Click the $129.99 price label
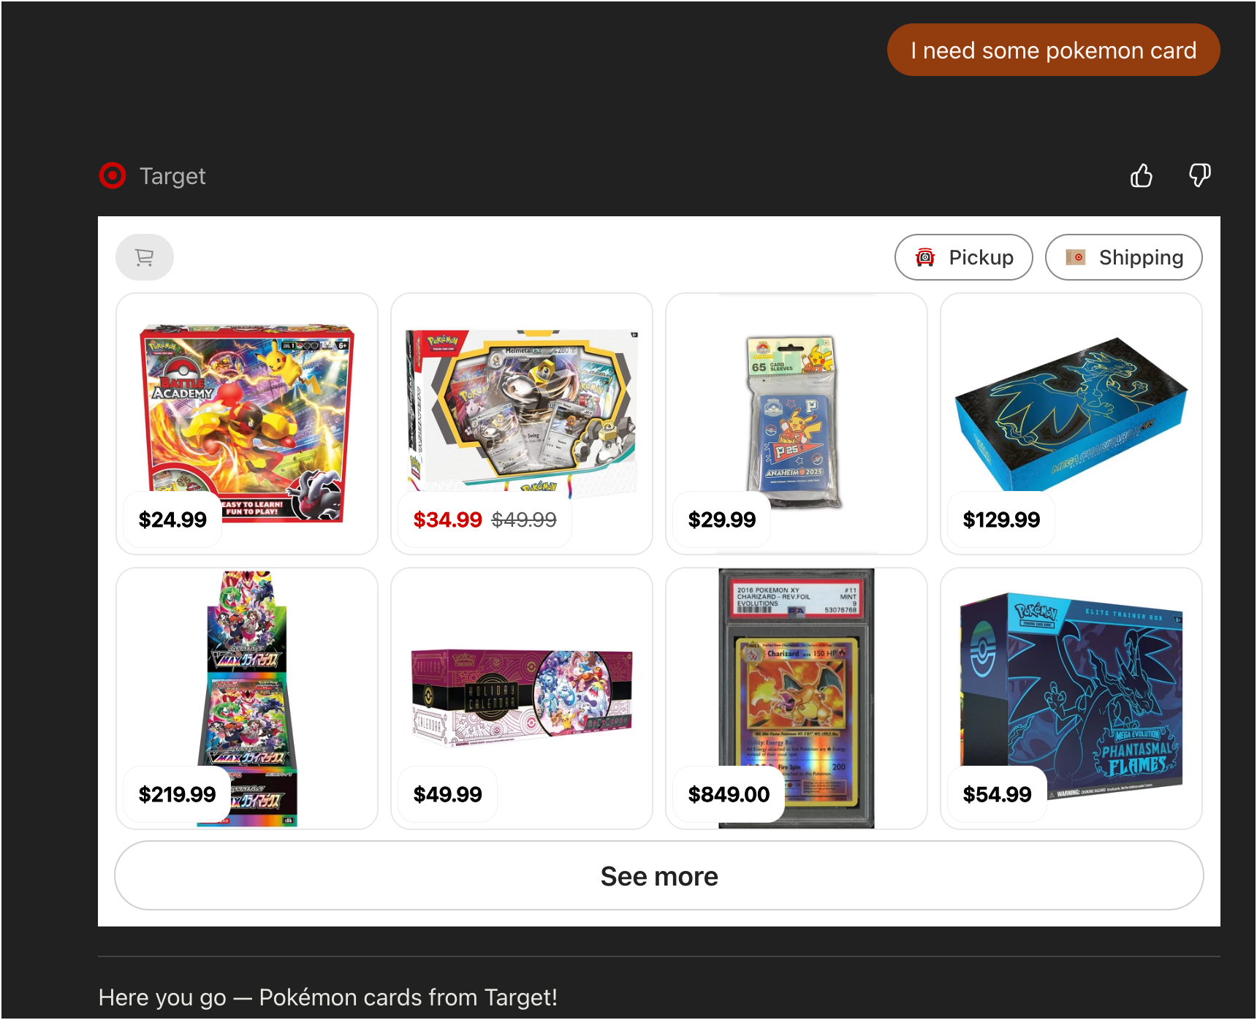The width and height of the screenshot is (1257, 1020). [1001, 519]
